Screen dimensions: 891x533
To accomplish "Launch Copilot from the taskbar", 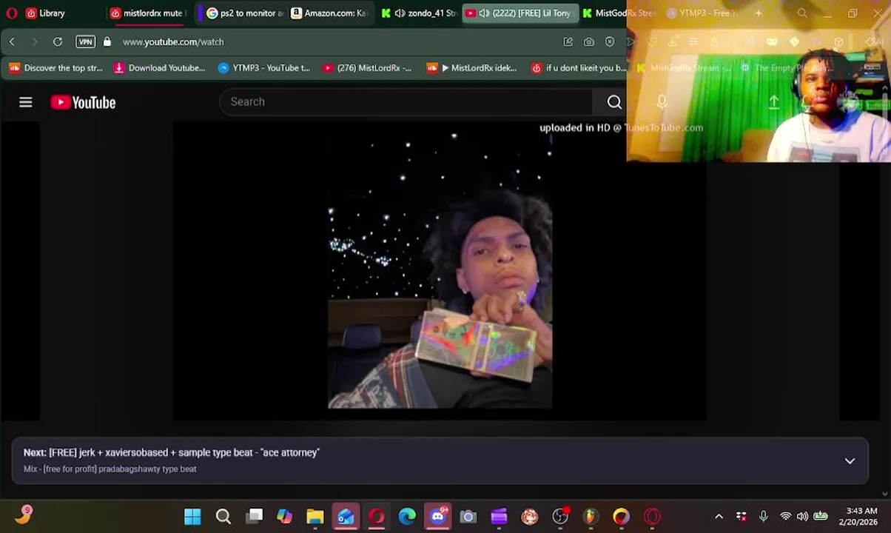I will tap(284, 517).
